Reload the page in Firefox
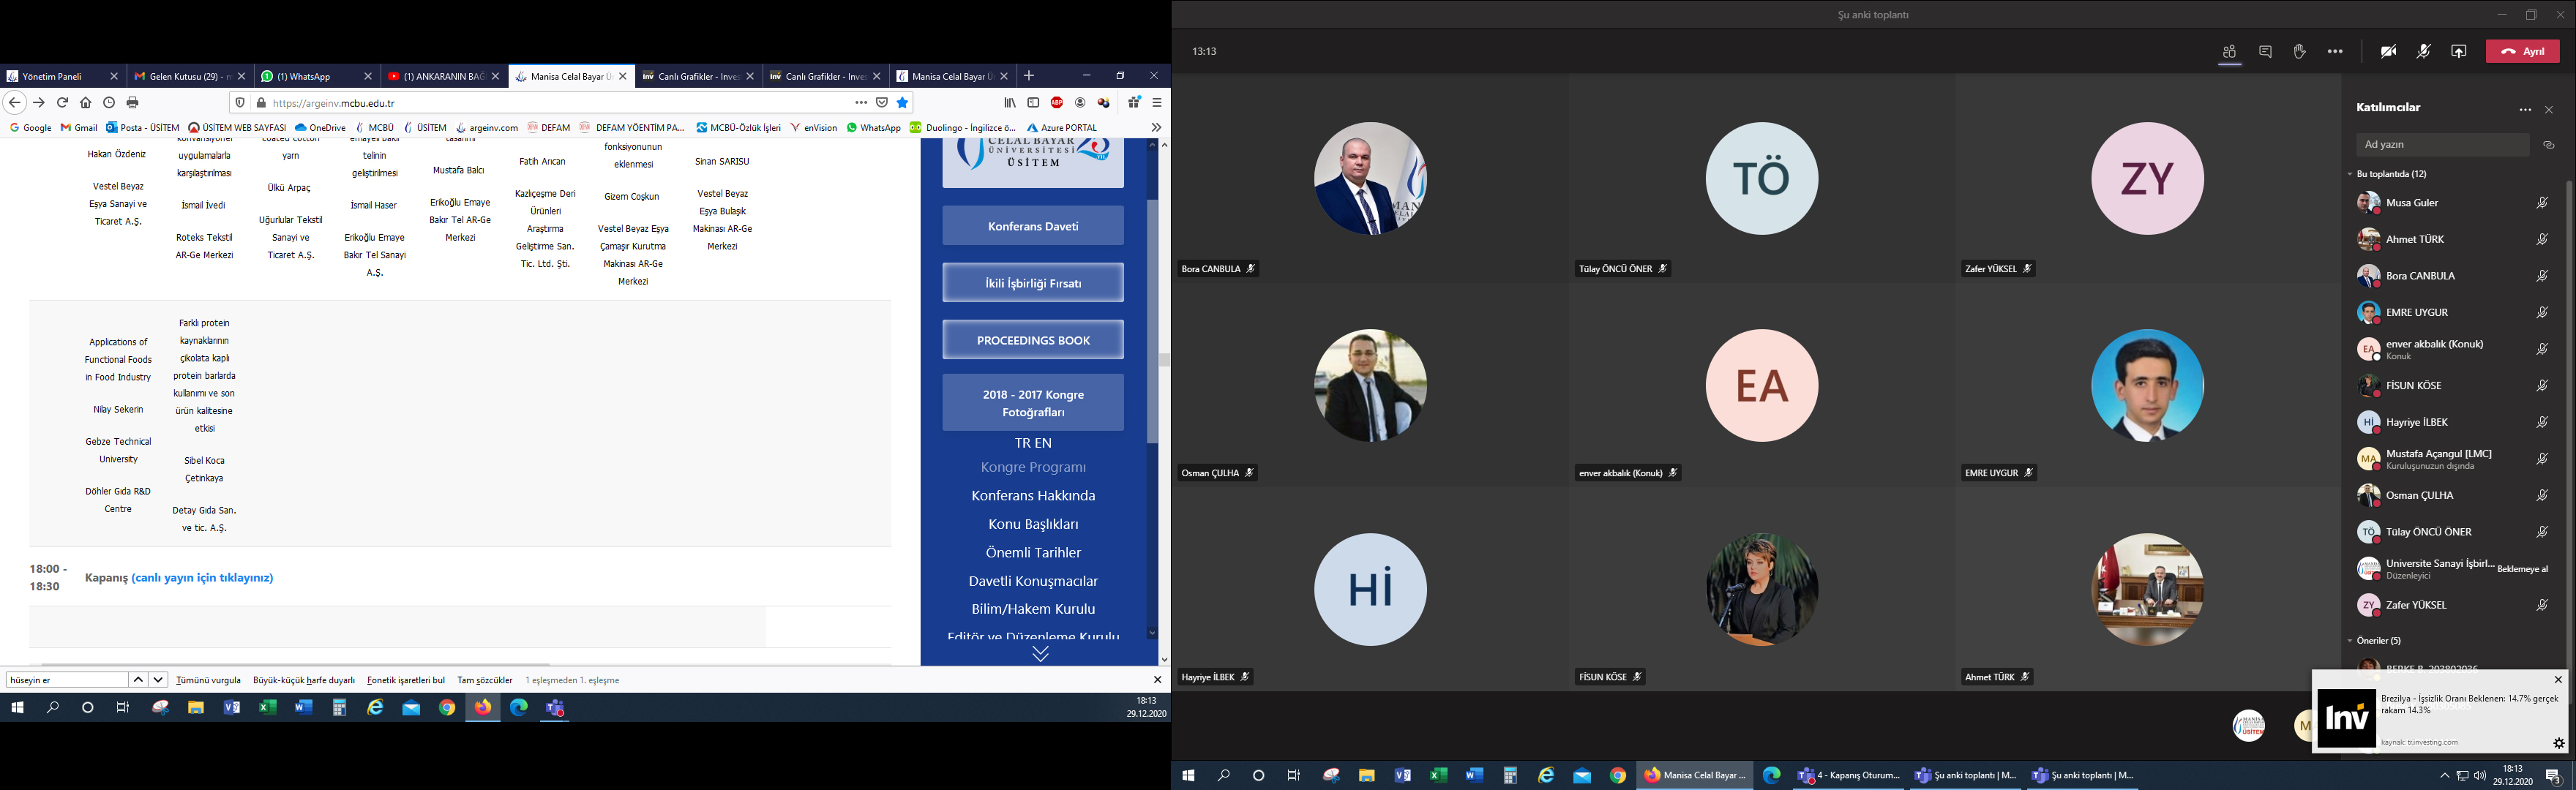The height and width of the screenshot is (790, 2576). point(62,103)
